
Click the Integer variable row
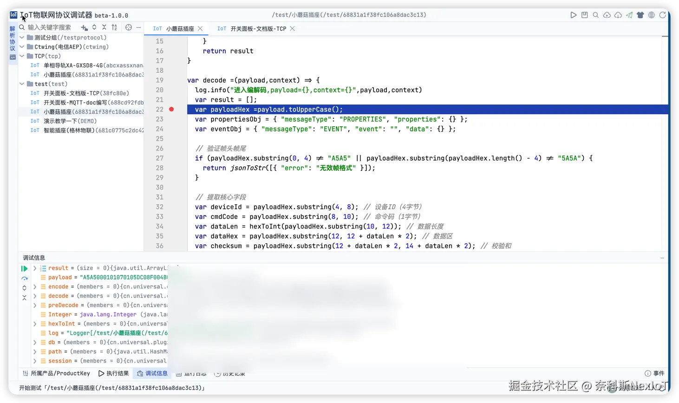pos(104,315)
